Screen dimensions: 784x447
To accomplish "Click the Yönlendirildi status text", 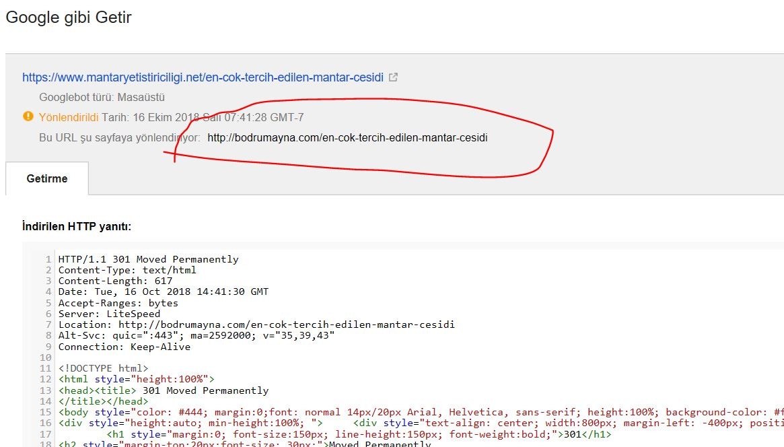I will point(69,118).
